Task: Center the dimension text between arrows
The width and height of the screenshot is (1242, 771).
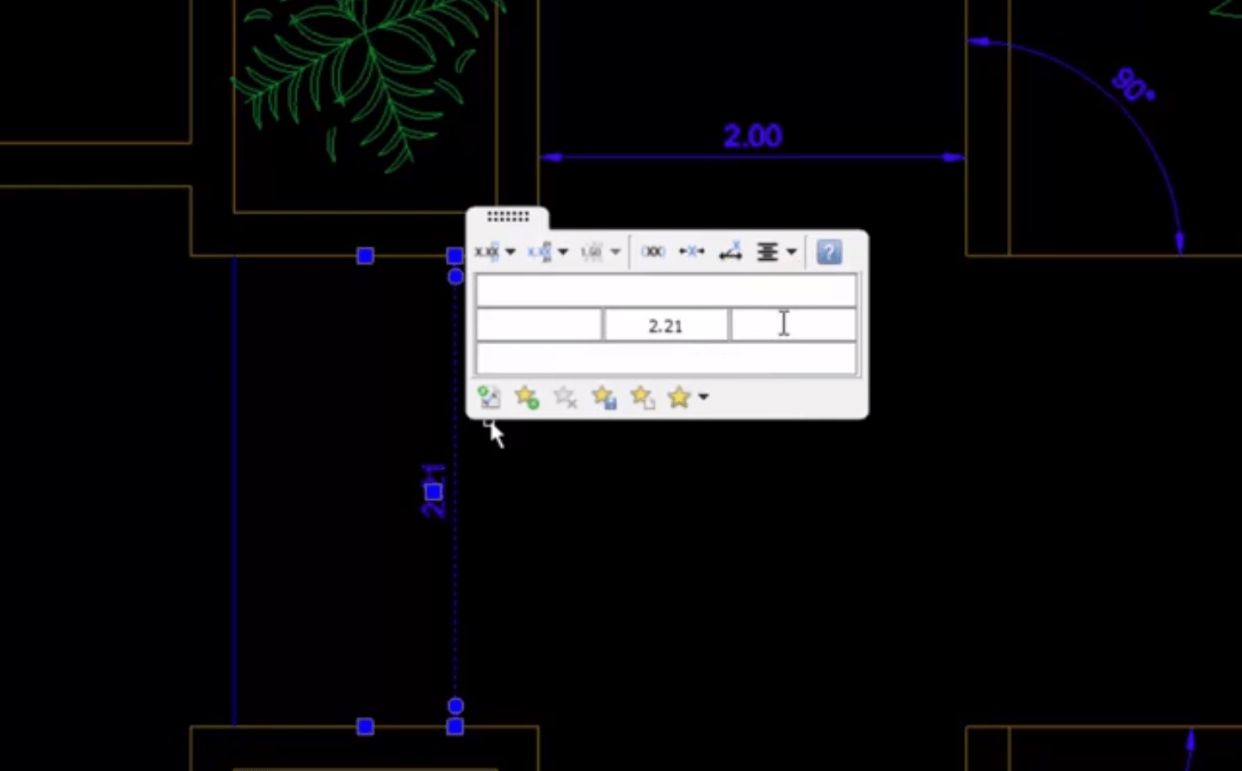Action: (691, 252)
